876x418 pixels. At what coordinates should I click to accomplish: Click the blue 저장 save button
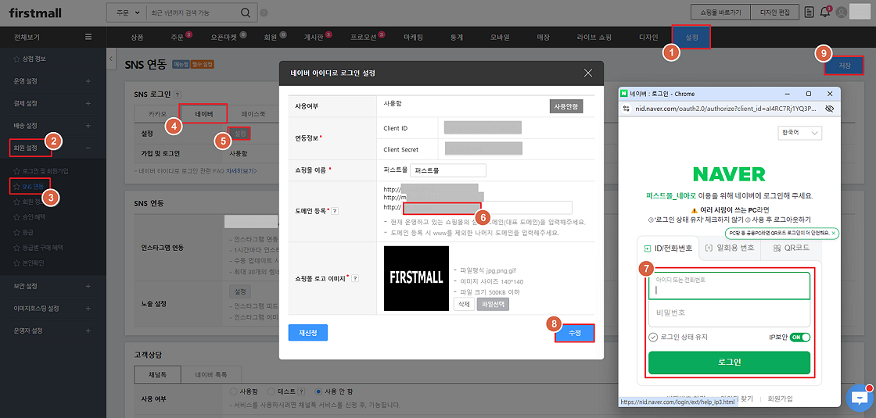click(x=845, y=66)
